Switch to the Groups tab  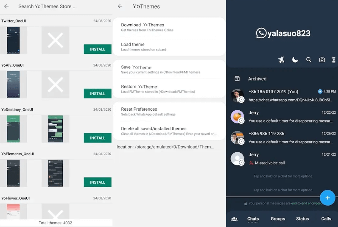point(278,219)
